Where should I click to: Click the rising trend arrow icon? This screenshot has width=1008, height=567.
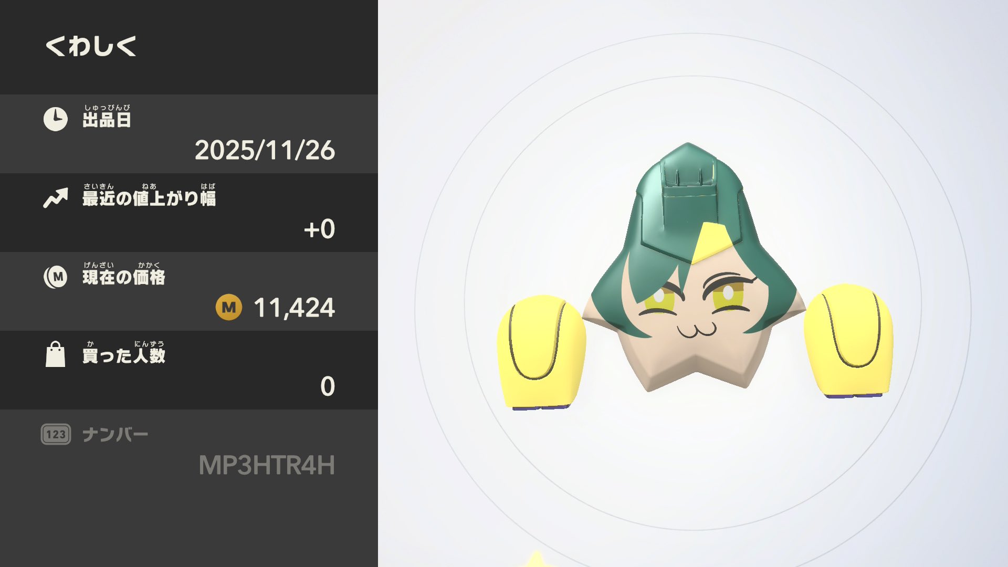pyautogui.click(x=56, y=198)
